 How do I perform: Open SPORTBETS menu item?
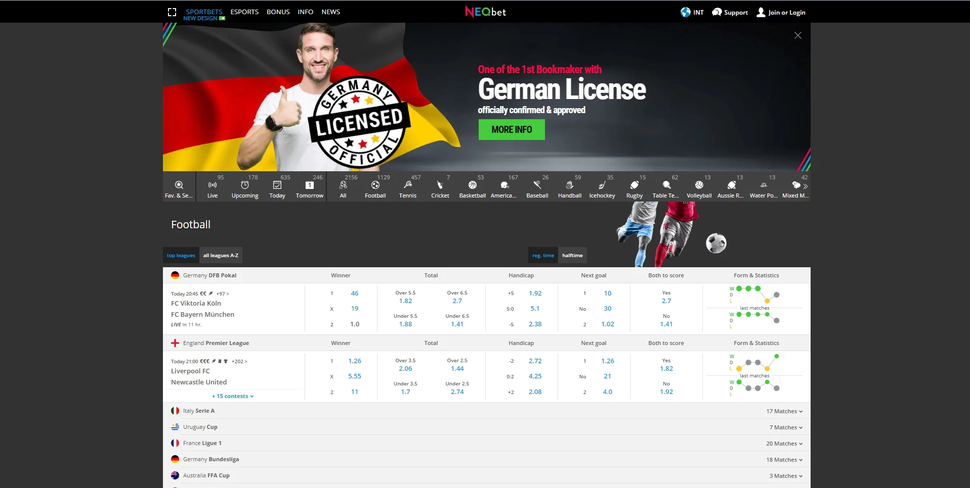204,12
